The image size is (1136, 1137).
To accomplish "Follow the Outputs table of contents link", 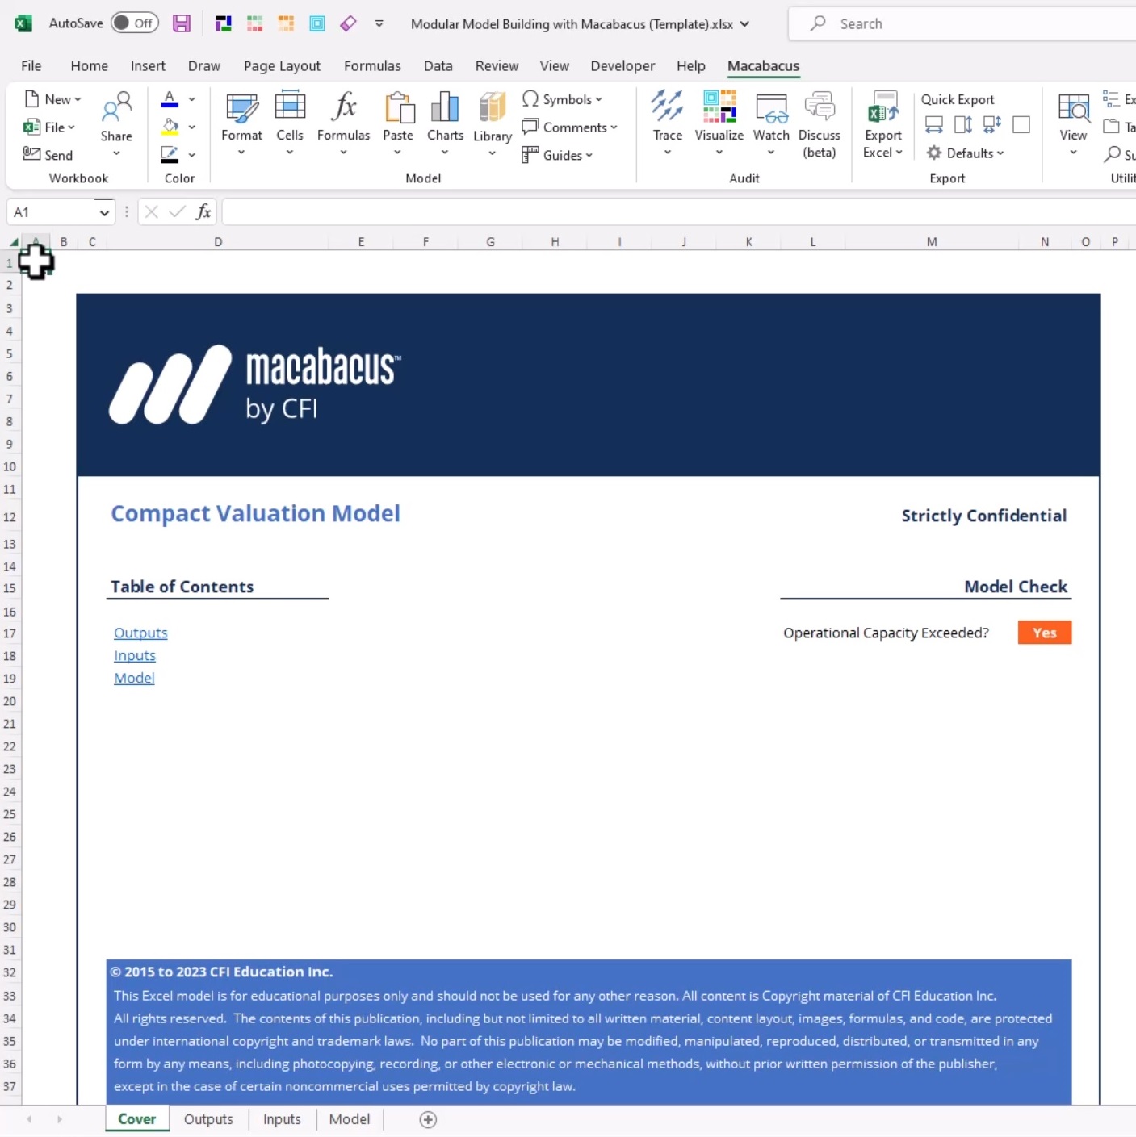I will tap(140, 633).
